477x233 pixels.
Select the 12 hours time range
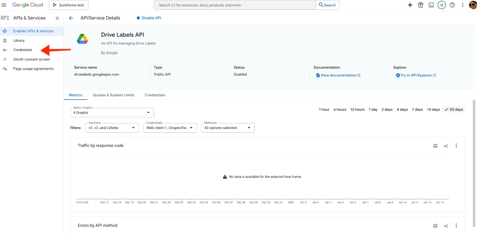click(x=357, y=110)
